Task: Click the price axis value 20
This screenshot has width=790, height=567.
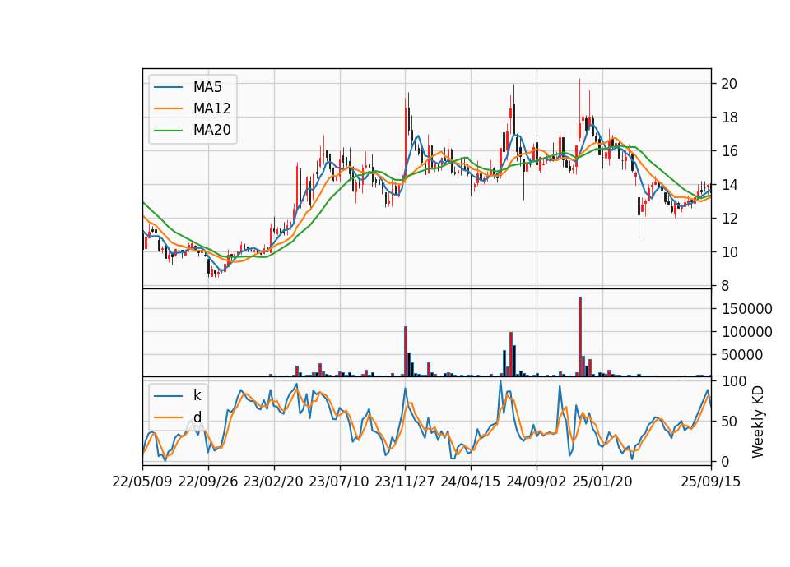Action: click(x=729, y=84)
